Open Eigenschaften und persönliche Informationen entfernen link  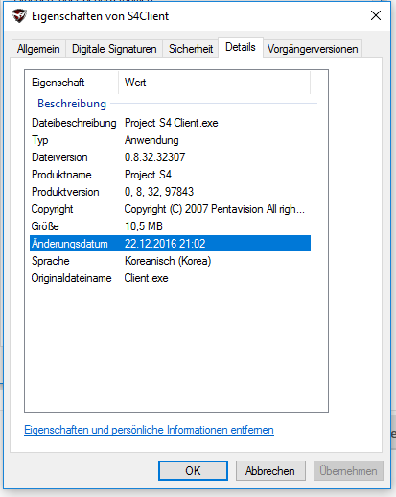pos(149,430)
